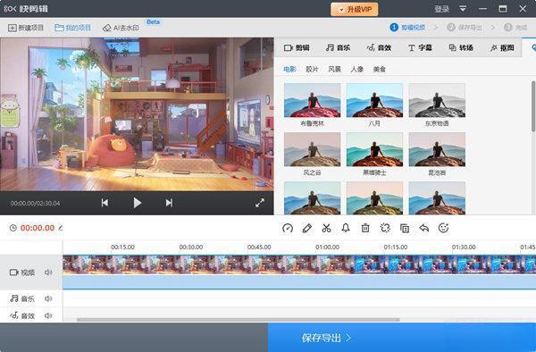Click the camera icon on 视频 track
Viewport: 536px width, 352px height.
click(x=14, y=272)
